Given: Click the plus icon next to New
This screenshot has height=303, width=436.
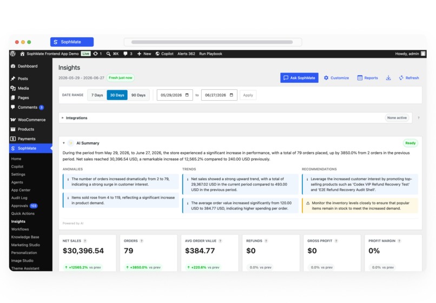Looking at the screenshot, I should coord(139,54).
